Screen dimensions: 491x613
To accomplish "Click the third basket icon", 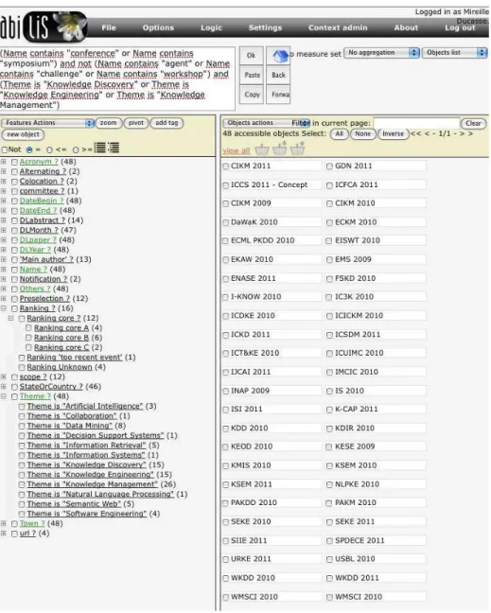I will (x=297, y=149).
